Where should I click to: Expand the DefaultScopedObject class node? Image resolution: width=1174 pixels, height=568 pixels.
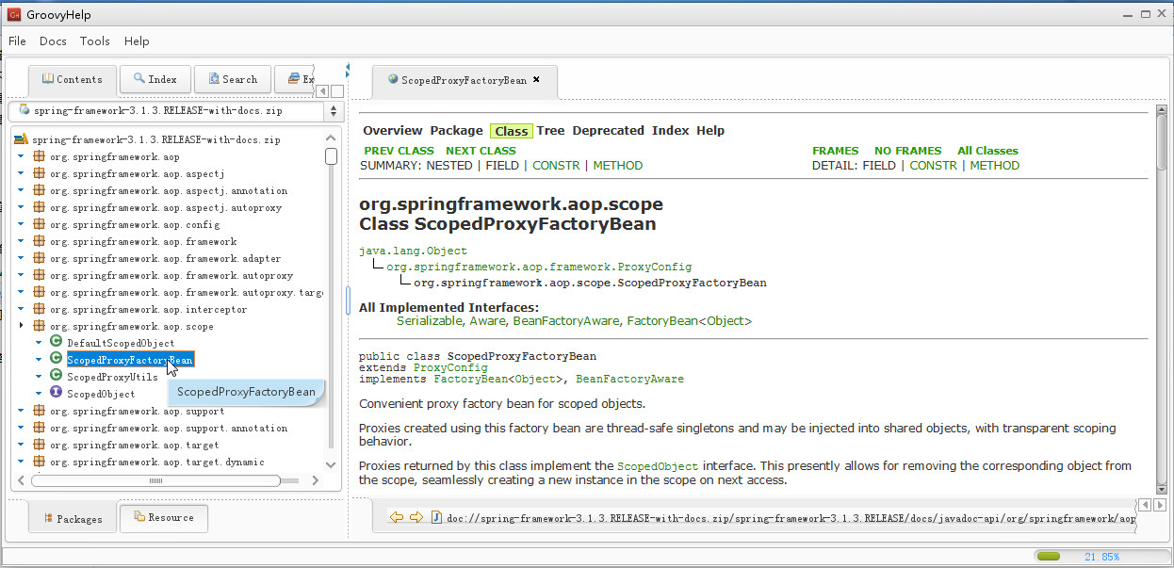(x=39, y=344)
